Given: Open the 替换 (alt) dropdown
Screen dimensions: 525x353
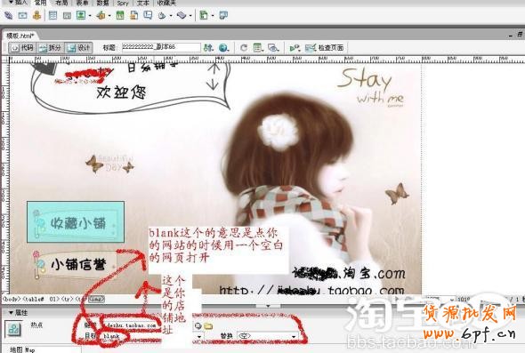Looking at the screenshot, I should 267,336.
